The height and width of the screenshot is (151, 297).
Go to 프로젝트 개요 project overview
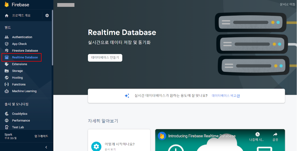21,15
